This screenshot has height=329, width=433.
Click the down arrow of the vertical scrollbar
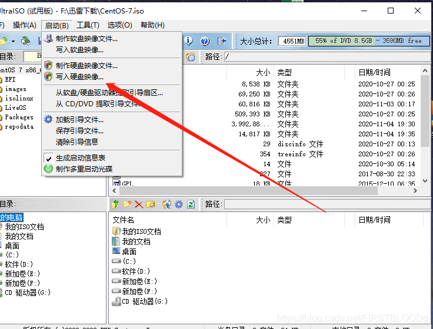(x=425, y=181)
